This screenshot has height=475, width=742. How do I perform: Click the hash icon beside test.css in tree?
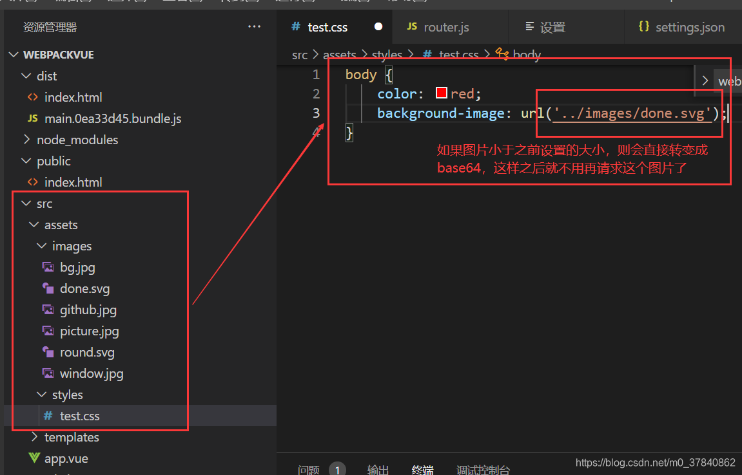click(48, 415)
